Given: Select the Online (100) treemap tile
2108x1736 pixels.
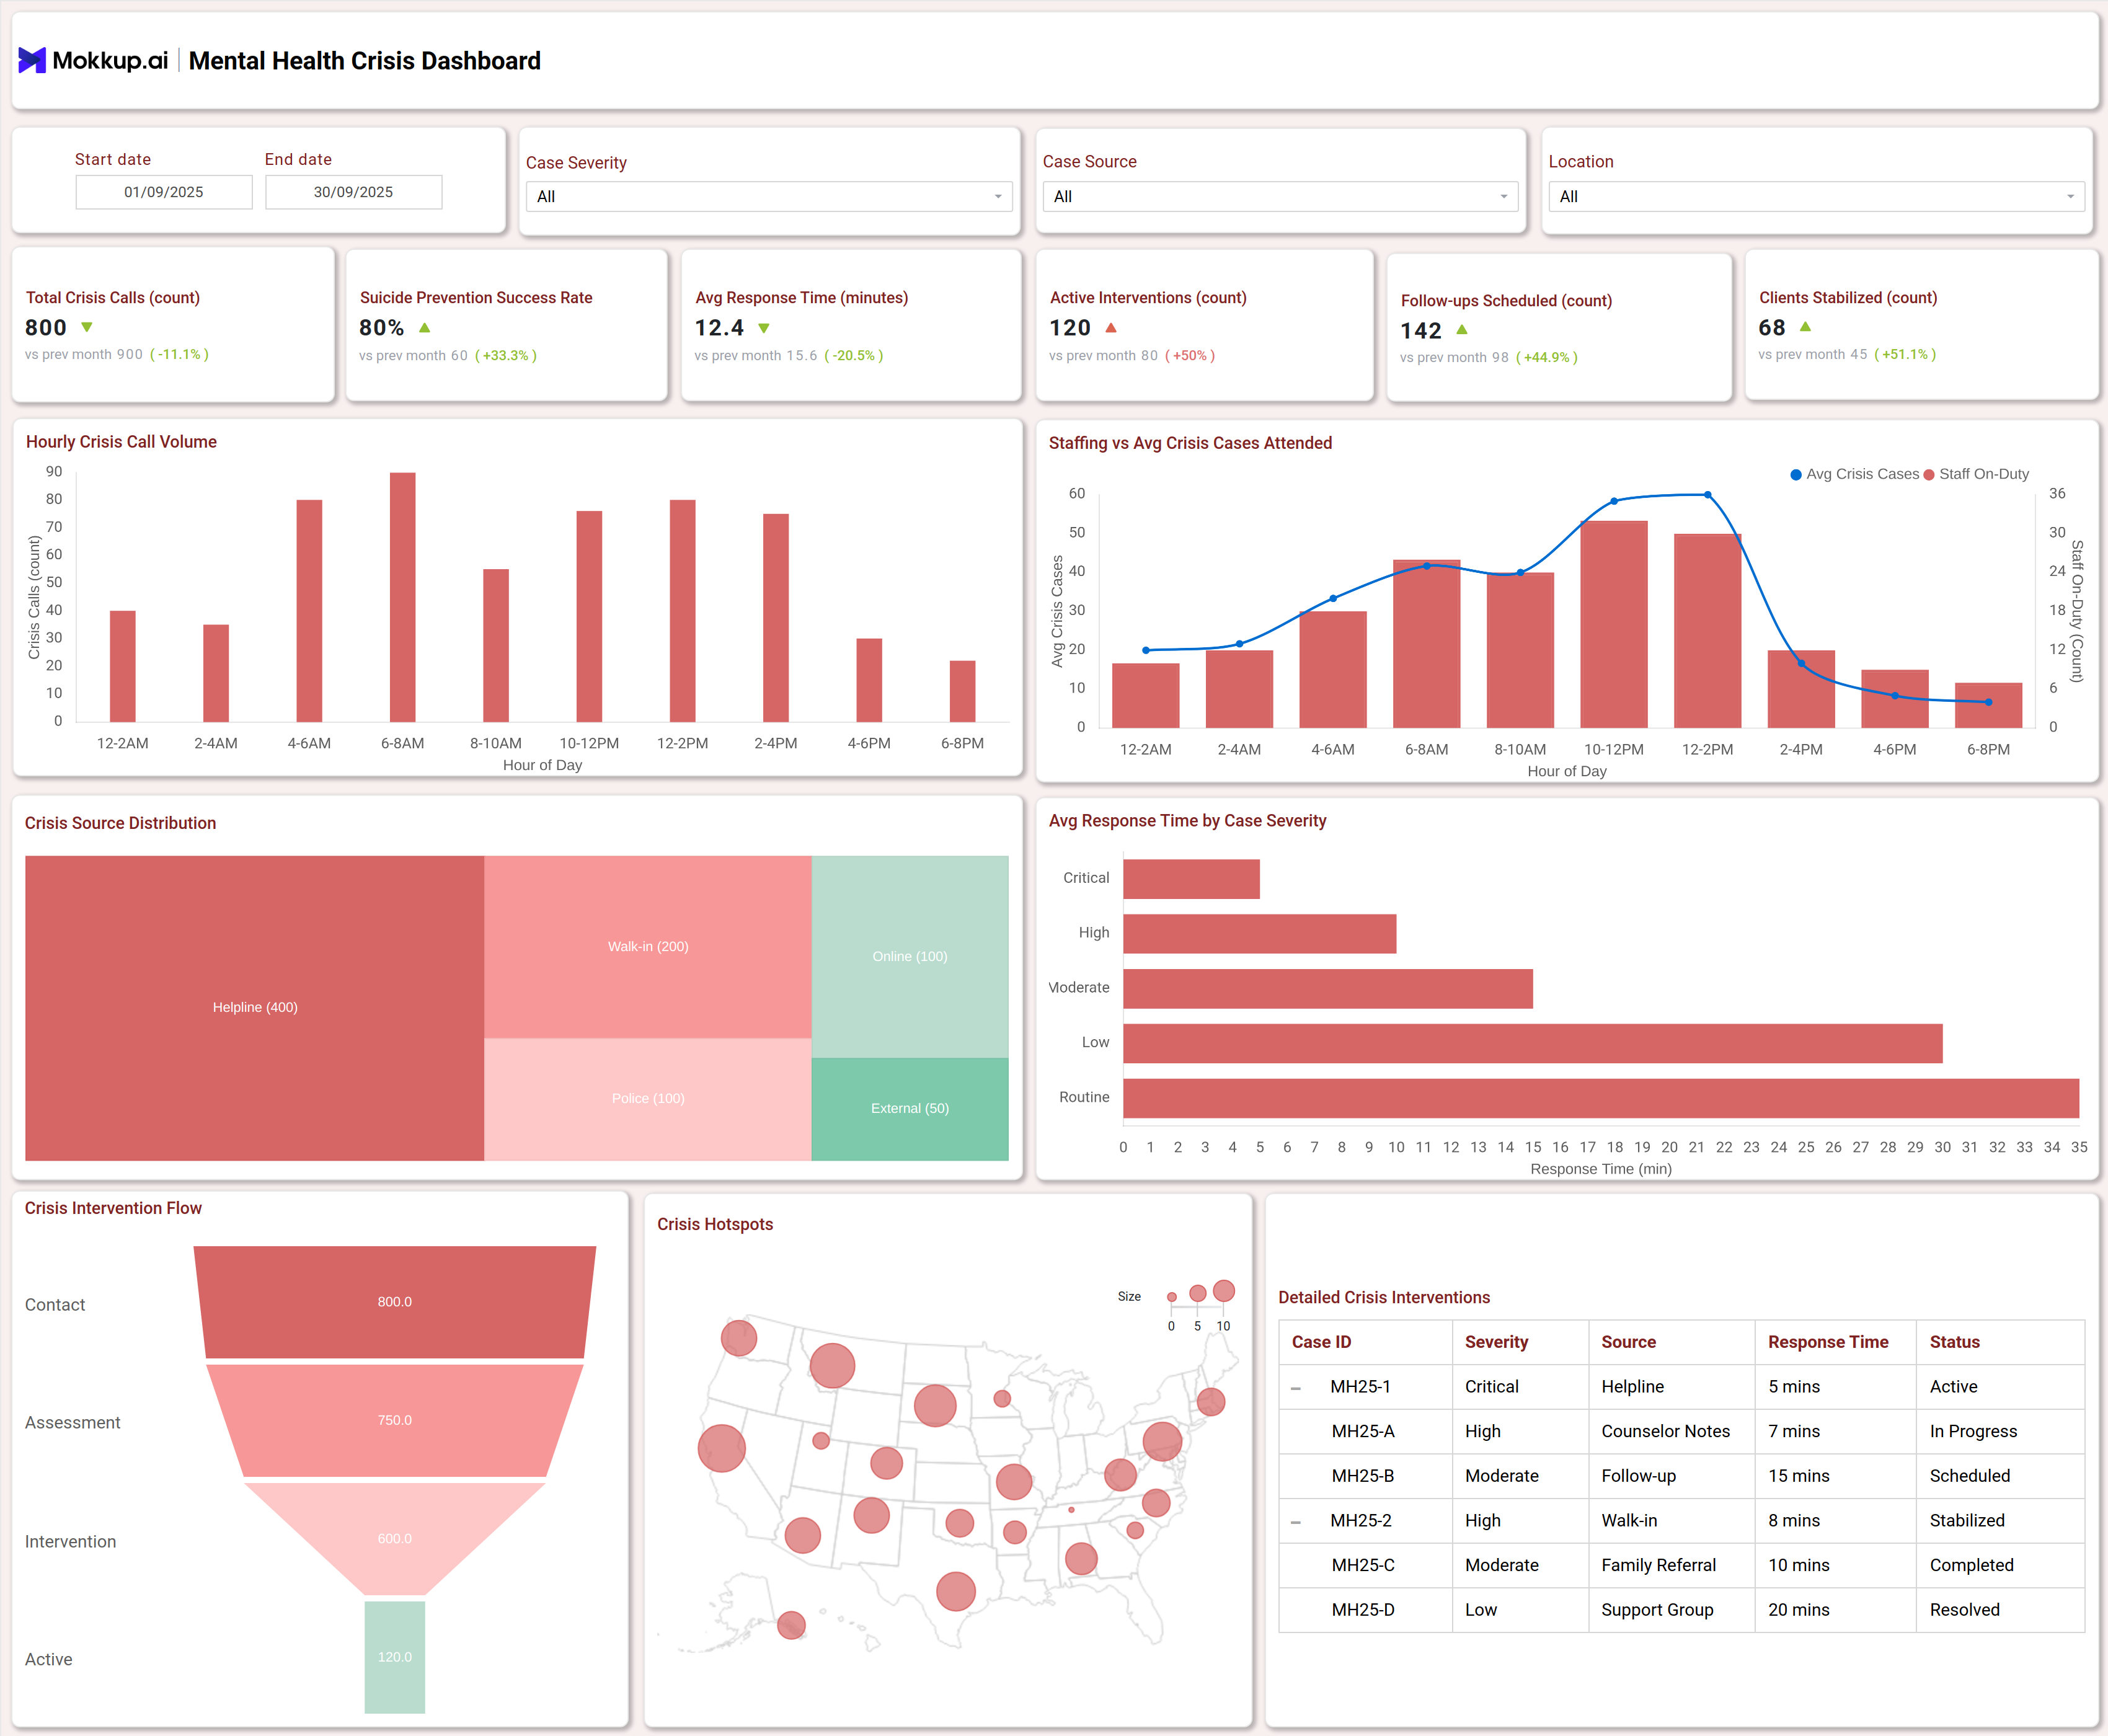Looking at the screenshot, I should pyautogui.click(x=910, y=956).
